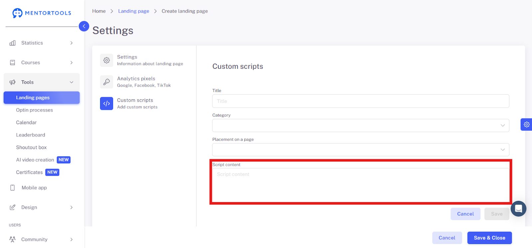Open Optin processes in the sidebar

tap(34, 110)
